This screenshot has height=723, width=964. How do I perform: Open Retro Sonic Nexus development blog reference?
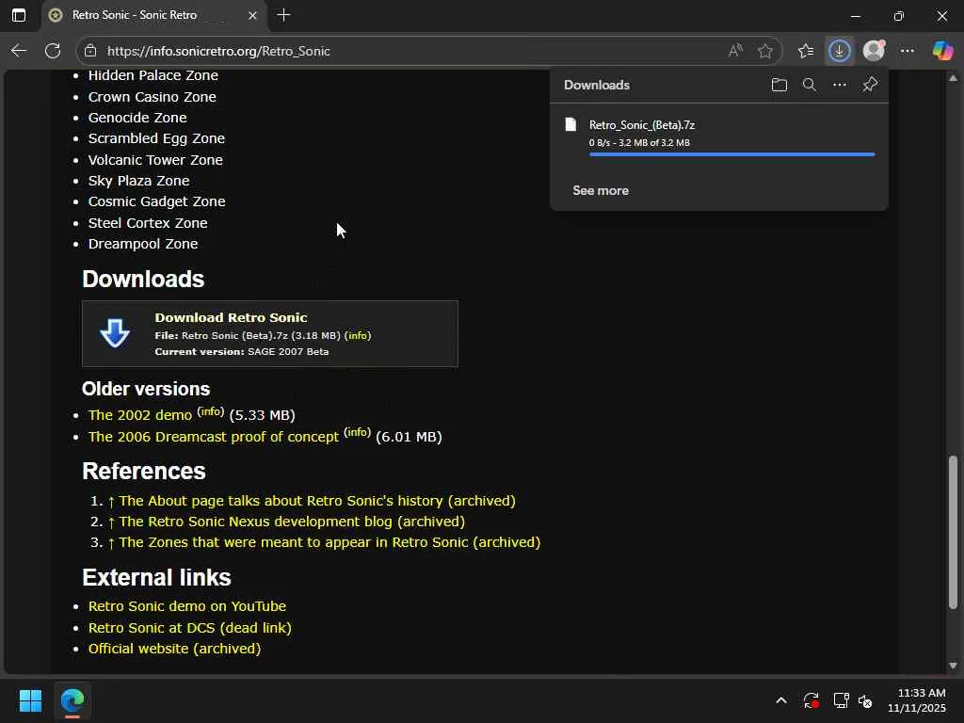coord(292,522)
